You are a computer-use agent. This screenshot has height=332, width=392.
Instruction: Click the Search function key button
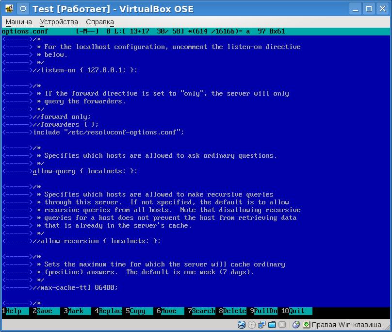pyautogui.click(x=203, y=311)
